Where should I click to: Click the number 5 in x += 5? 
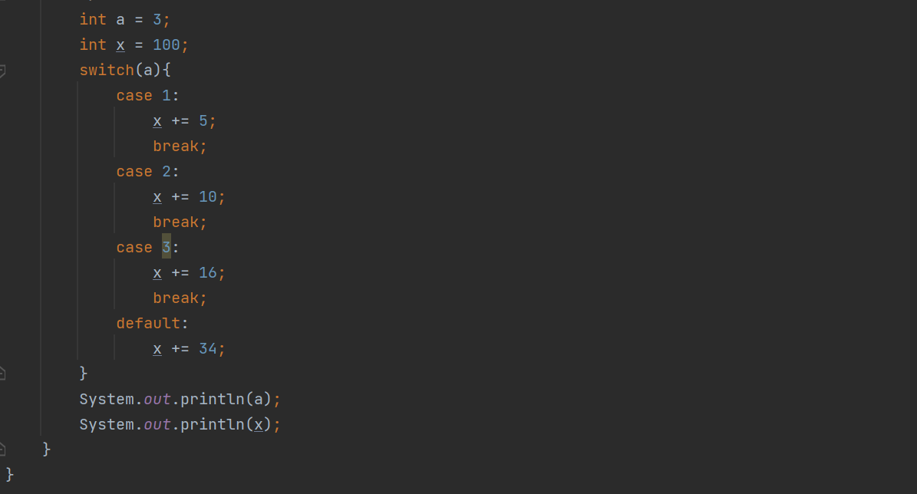pyautogui.click(x=203, y=121)
